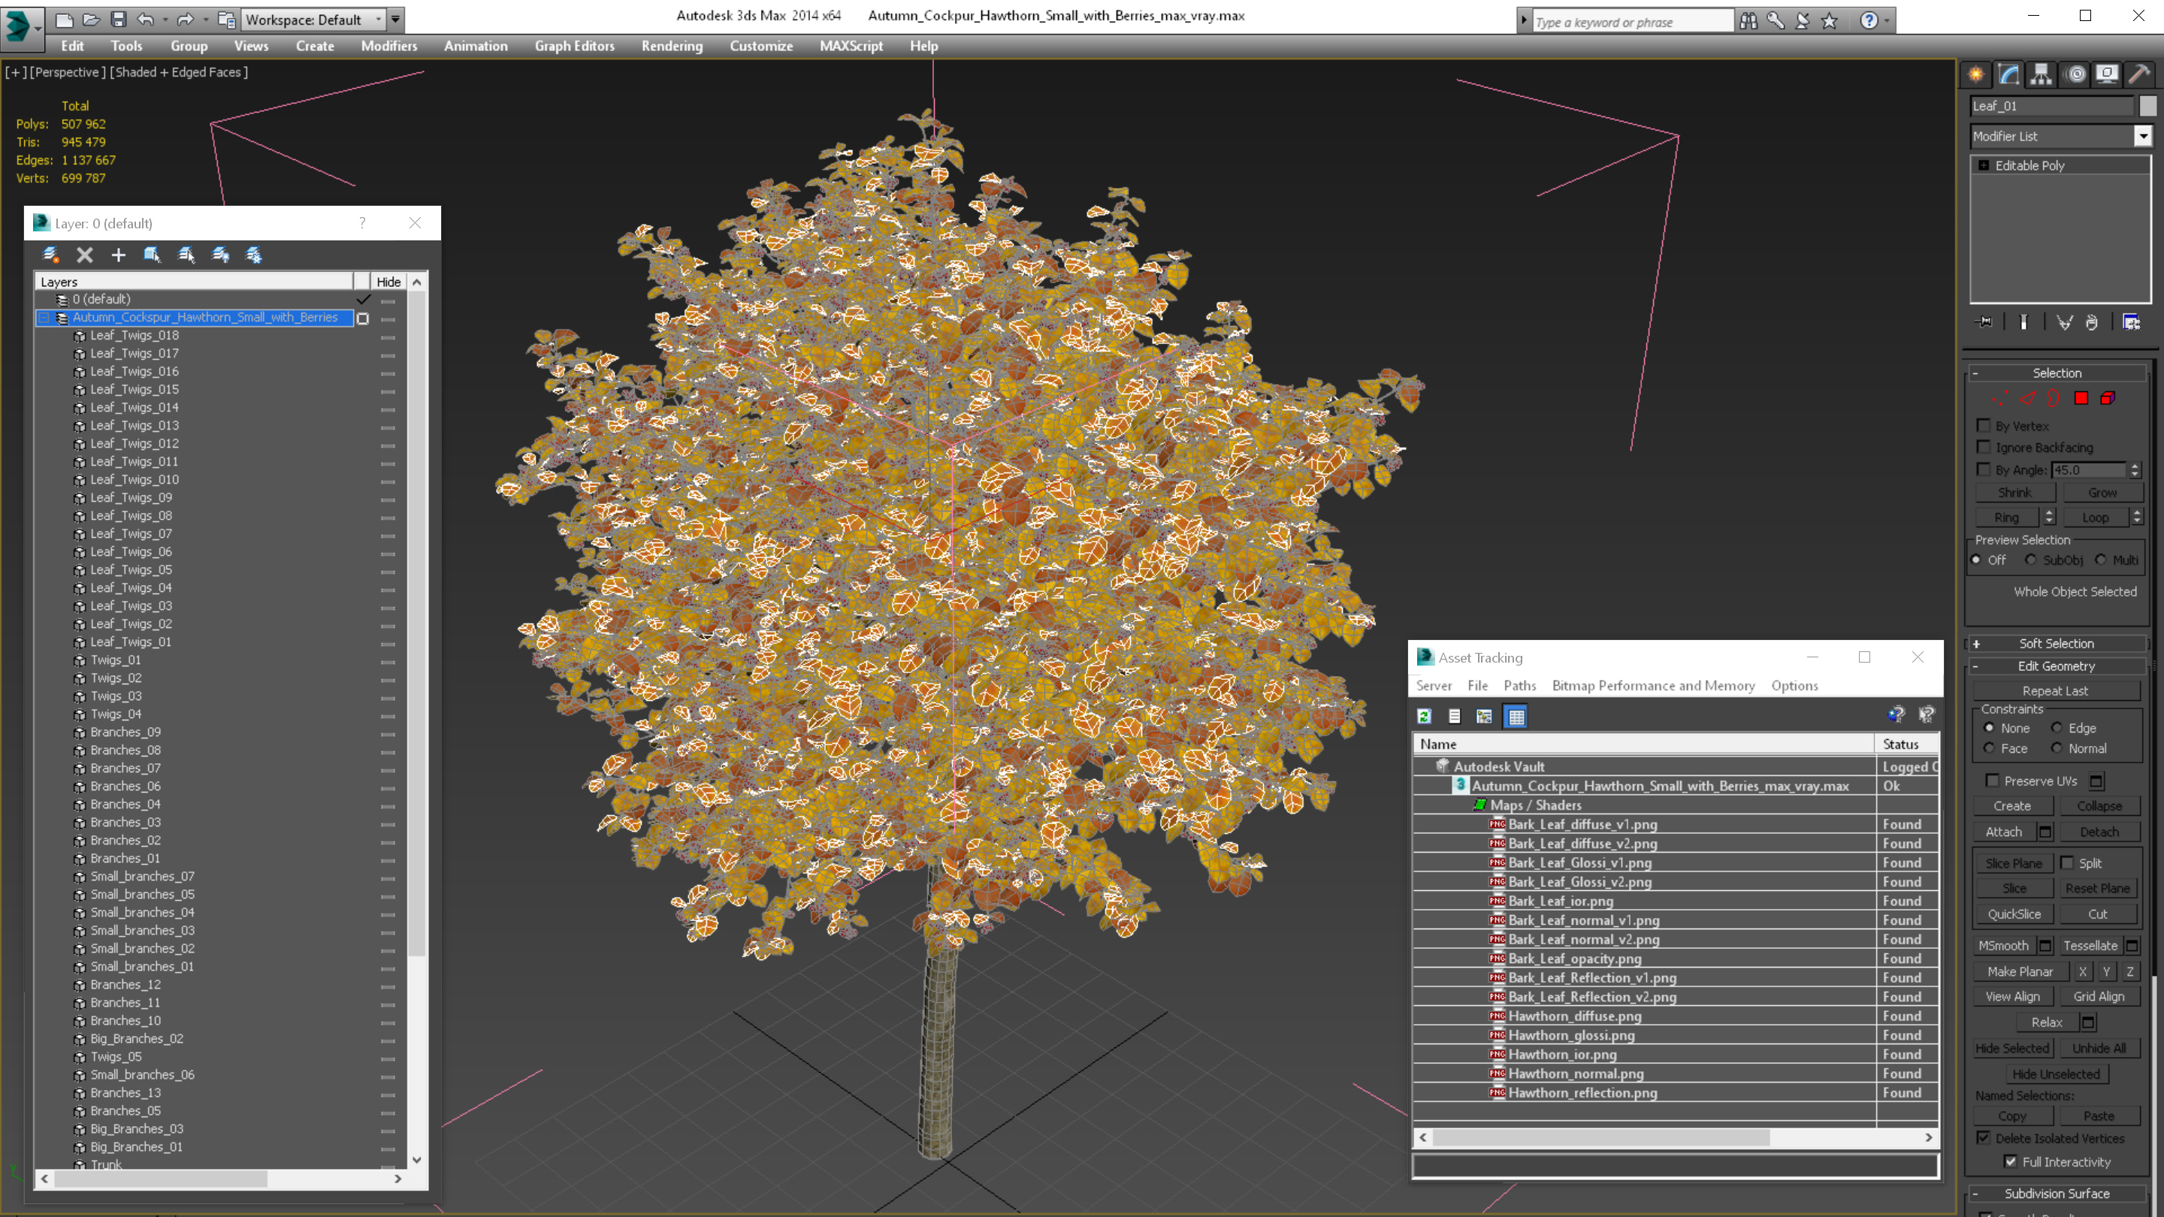Click Table View icon in Asset Tracking toolbar
The width and height of the screenshot is (2164, 1217).
pyautogui.click(x=1516, y=717)
